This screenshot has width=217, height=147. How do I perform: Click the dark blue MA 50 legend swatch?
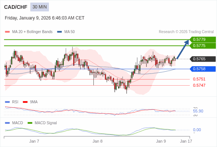[x=60, y=32]
